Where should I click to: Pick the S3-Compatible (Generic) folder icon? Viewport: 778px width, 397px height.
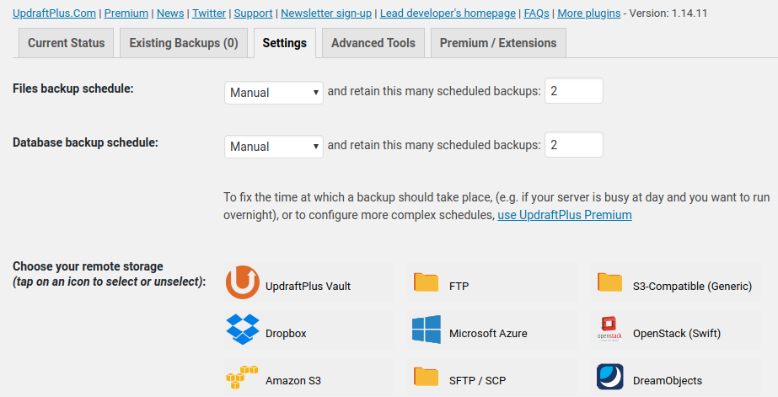click(x=609, y=282)
